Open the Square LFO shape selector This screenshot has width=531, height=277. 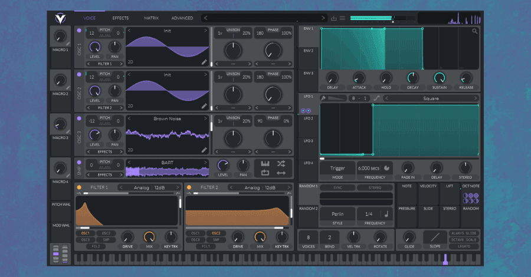click(431, 98)
